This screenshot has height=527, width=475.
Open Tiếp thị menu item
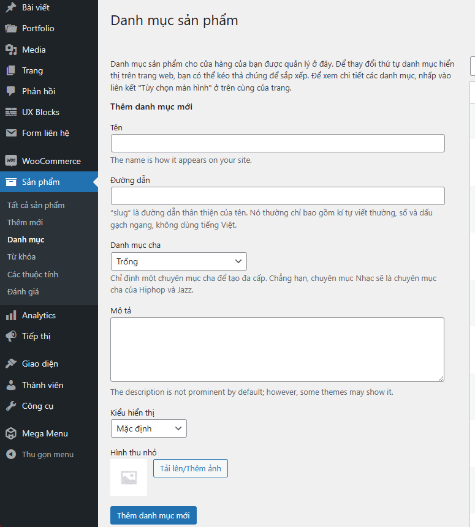[x=36, y=336]
